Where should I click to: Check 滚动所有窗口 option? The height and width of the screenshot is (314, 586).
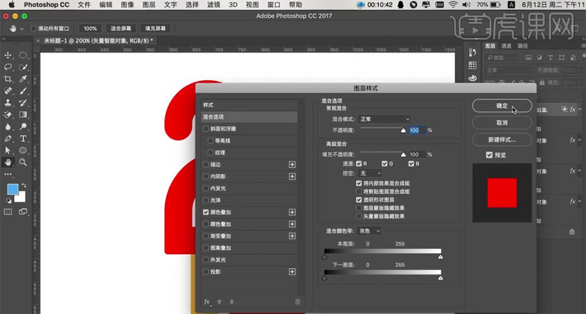34,28
